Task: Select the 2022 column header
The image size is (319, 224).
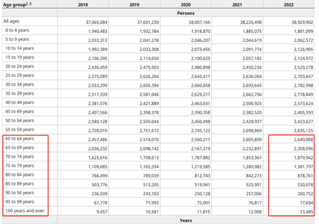Action: [288, 5]
